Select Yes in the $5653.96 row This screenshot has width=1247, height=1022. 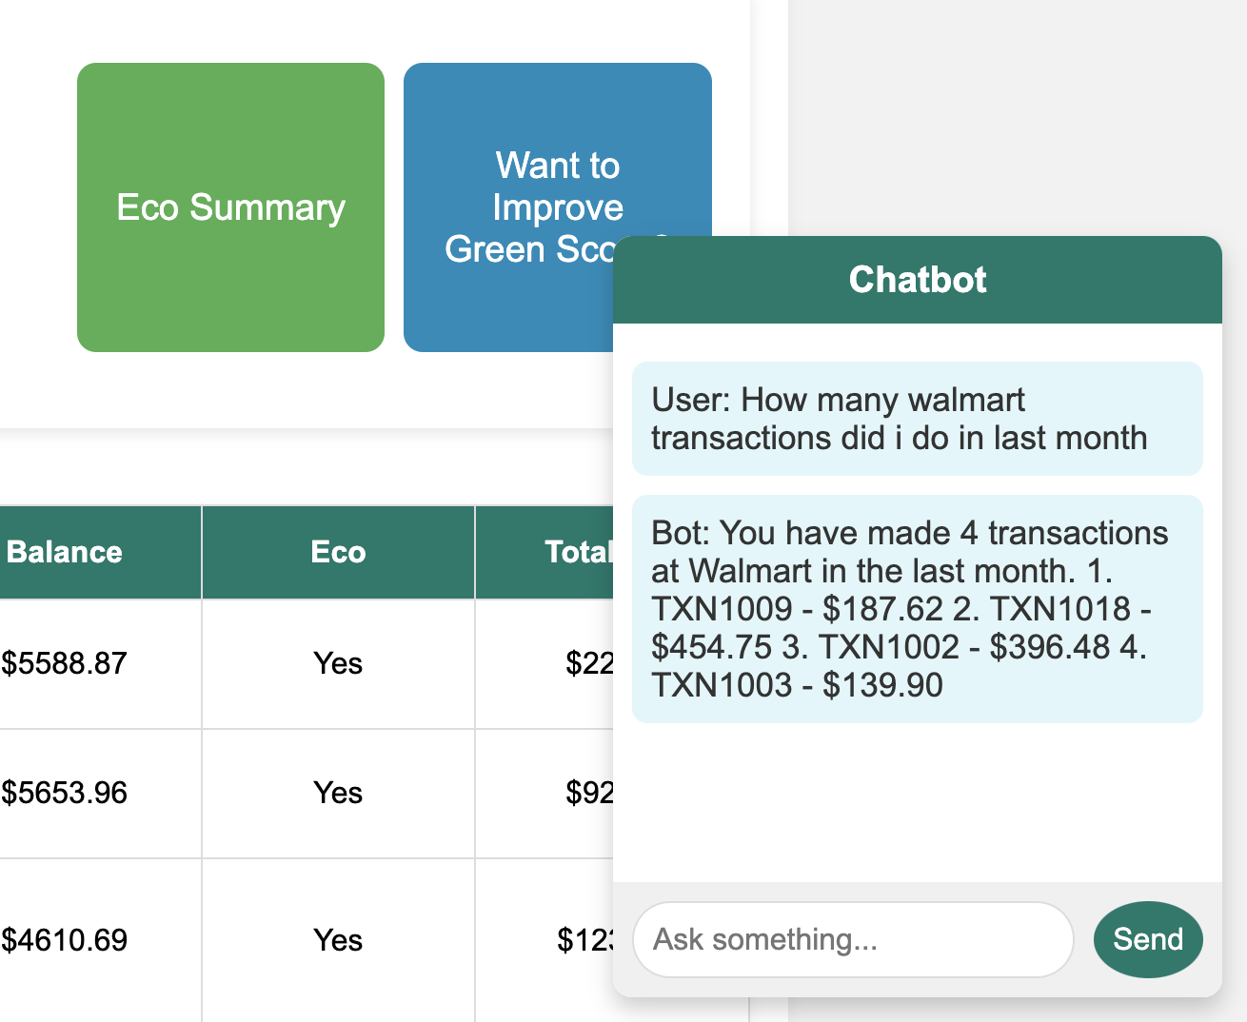coord(338,793)
